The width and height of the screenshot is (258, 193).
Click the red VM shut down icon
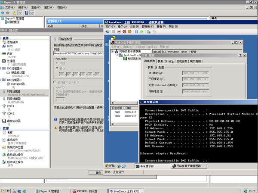point(124,31)
